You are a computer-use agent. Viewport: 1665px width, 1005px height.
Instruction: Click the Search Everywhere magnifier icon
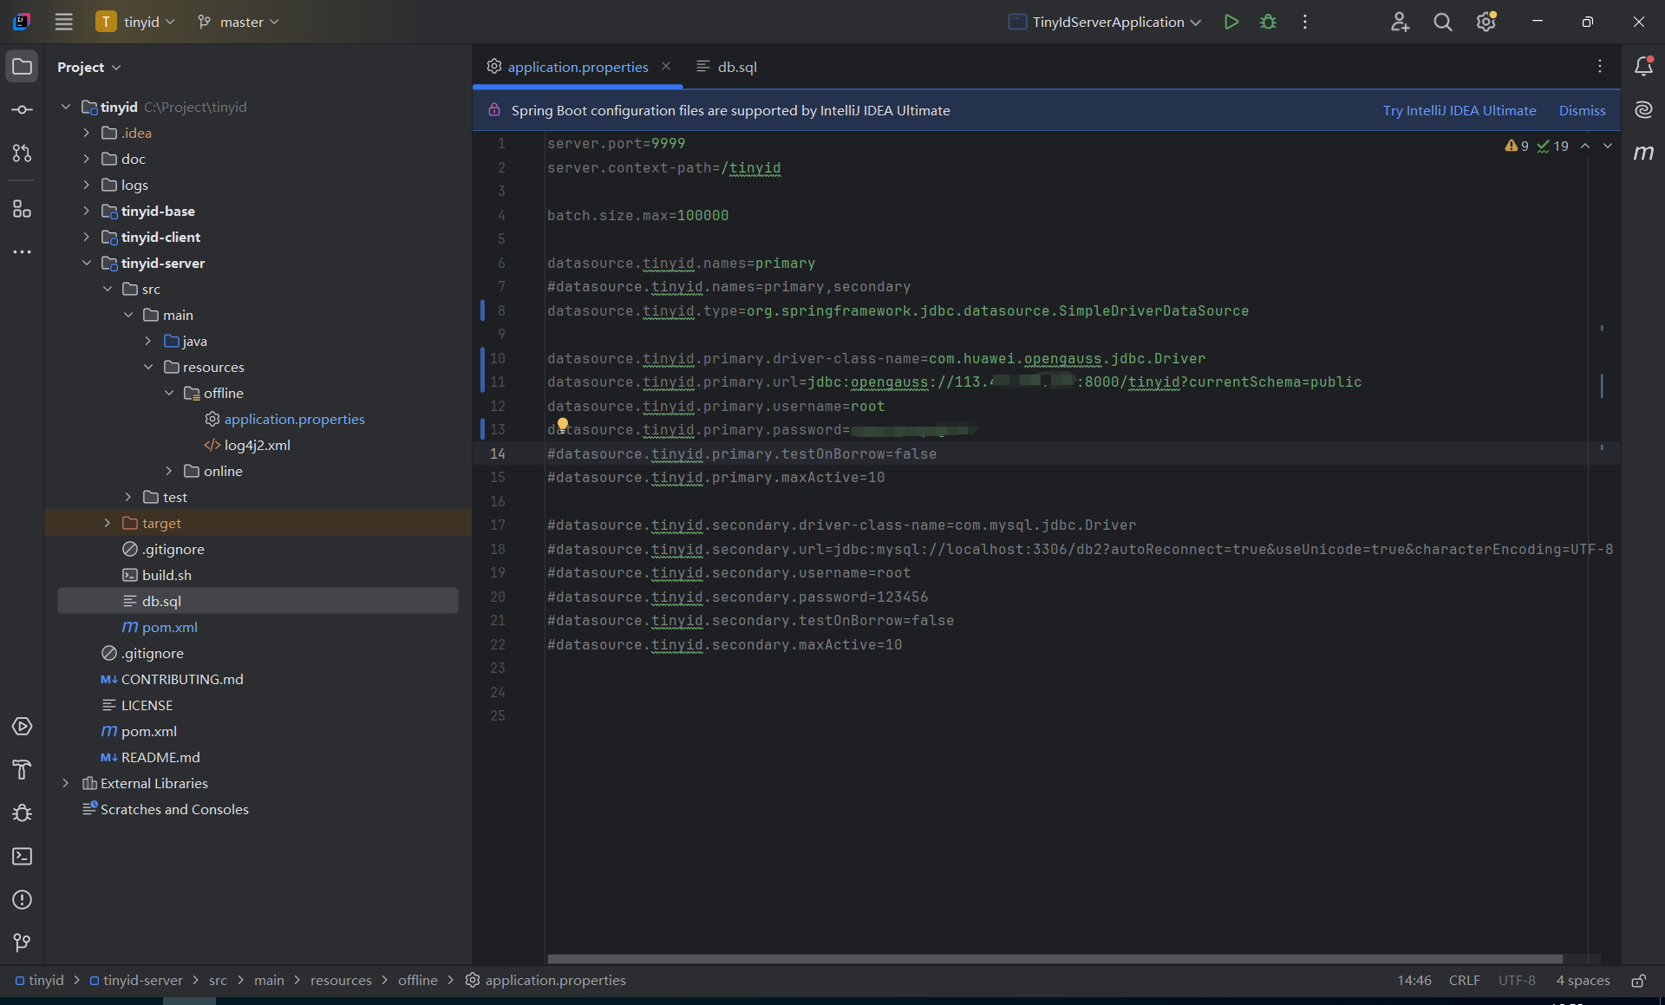pos(1442,22)
